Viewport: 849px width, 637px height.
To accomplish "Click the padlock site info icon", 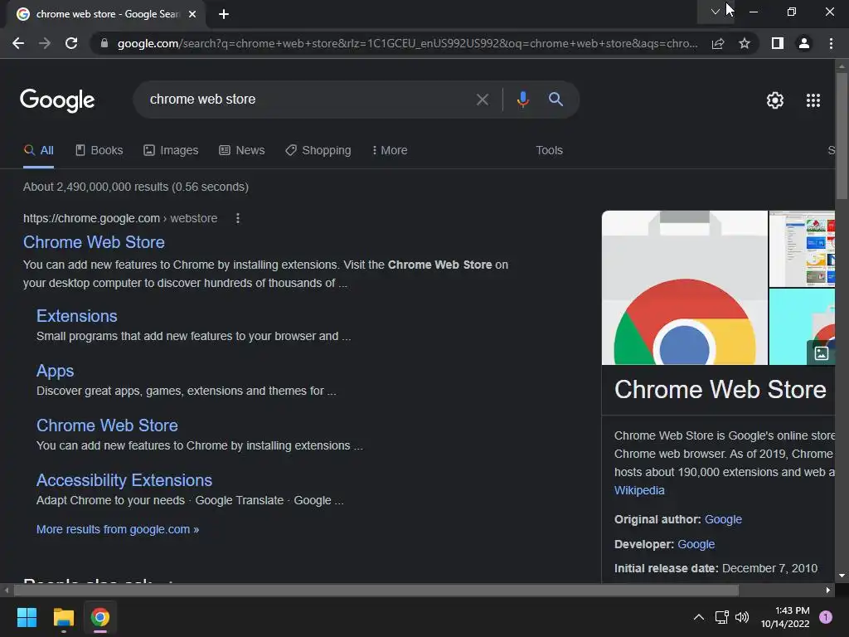I will [104, 43].
